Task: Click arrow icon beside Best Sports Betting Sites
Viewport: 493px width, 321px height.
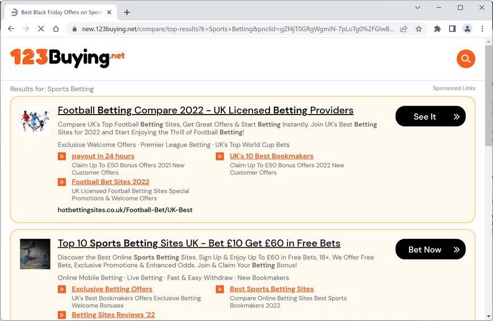Action: coord(220,289)
